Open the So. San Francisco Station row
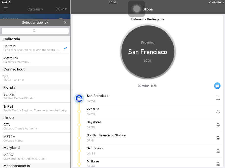Image resolution: width=225 pixels, height=168 pixels. (148, 138)
